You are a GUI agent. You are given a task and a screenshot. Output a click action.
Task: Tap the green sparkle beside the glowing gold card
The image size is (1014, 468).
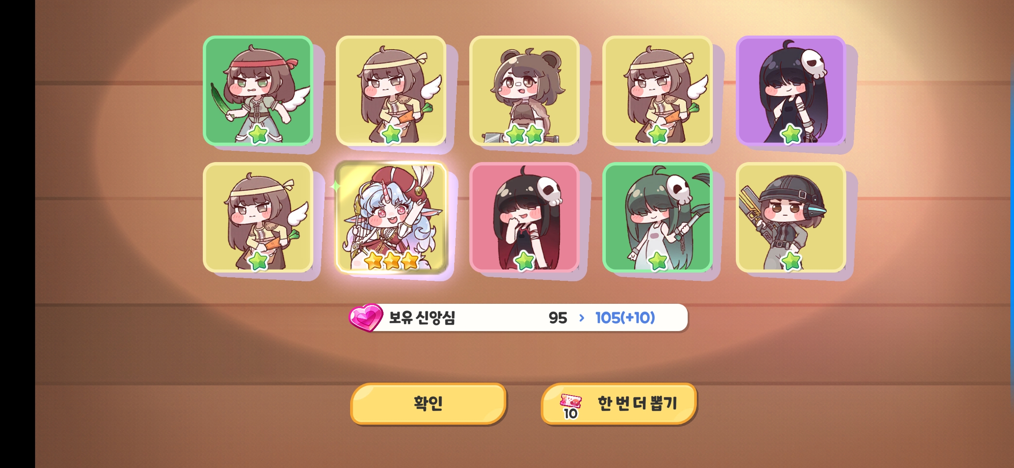tap(335, 186)
